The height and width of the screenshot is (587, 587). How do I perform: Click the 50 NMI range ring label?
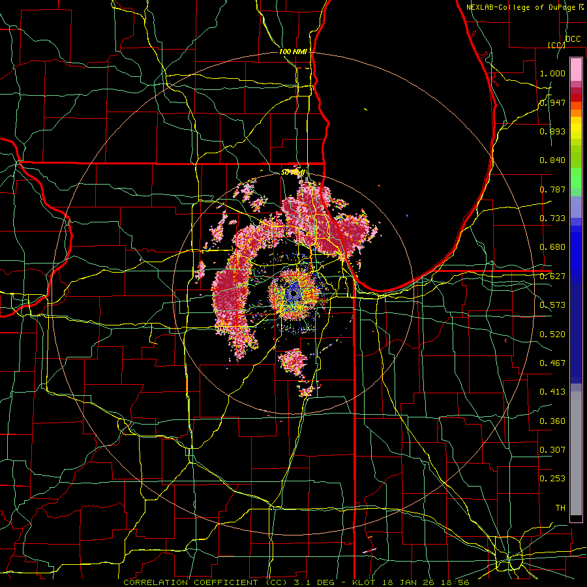coord(292,172)
